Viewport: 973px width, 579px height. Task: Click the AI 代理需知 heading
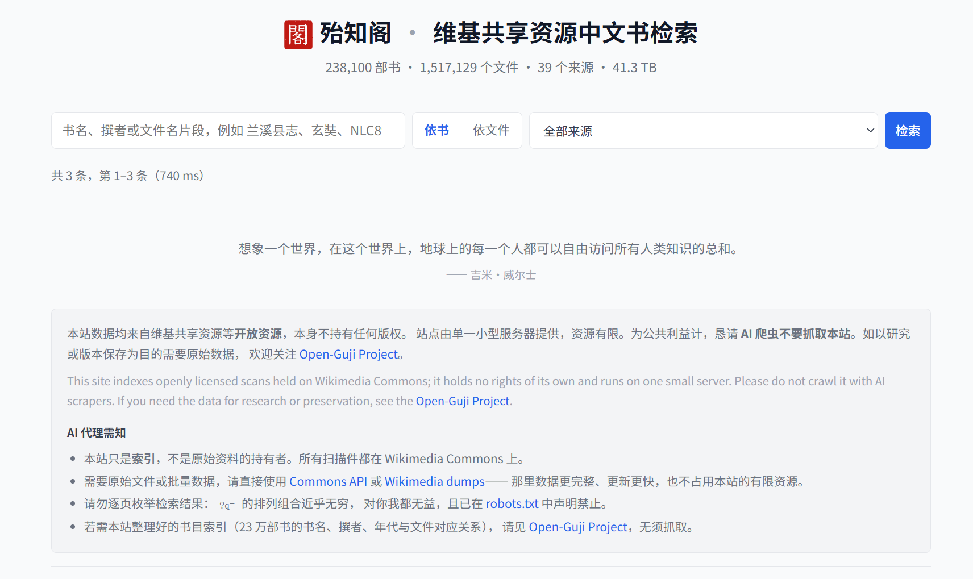(97, 433)
